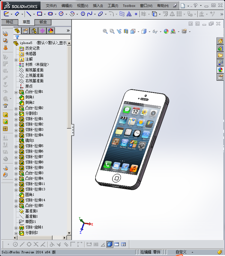The image size is (225, 256).
Task: Select the Straight Slot tool
Action: pyautogui.click(x=50, y=14)
